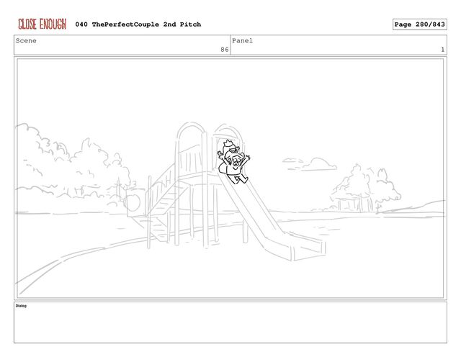Click the characters sliding down the slide
The width and height of the screenshot is (461, 357).
point(233,162)
